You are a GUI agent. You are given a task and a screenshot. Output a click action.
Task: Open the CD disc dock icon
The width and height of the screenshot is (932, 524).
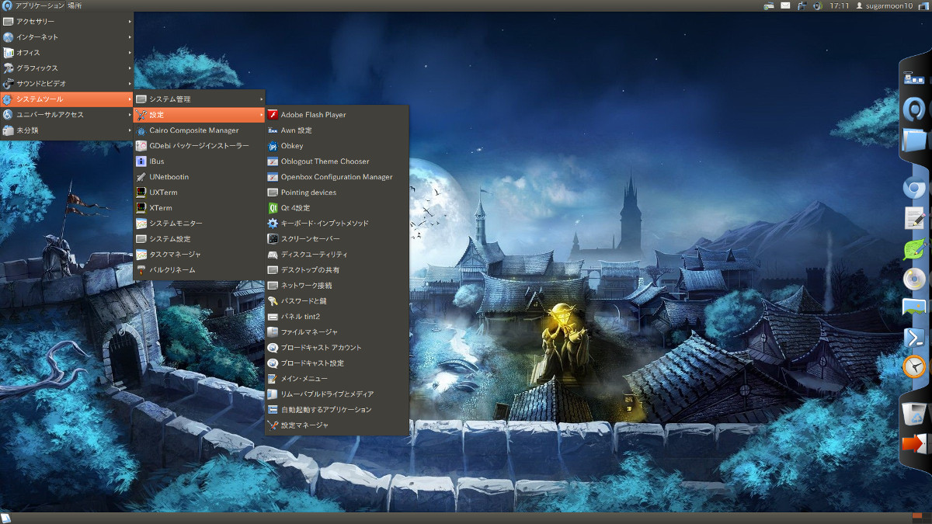pos(915,279)
